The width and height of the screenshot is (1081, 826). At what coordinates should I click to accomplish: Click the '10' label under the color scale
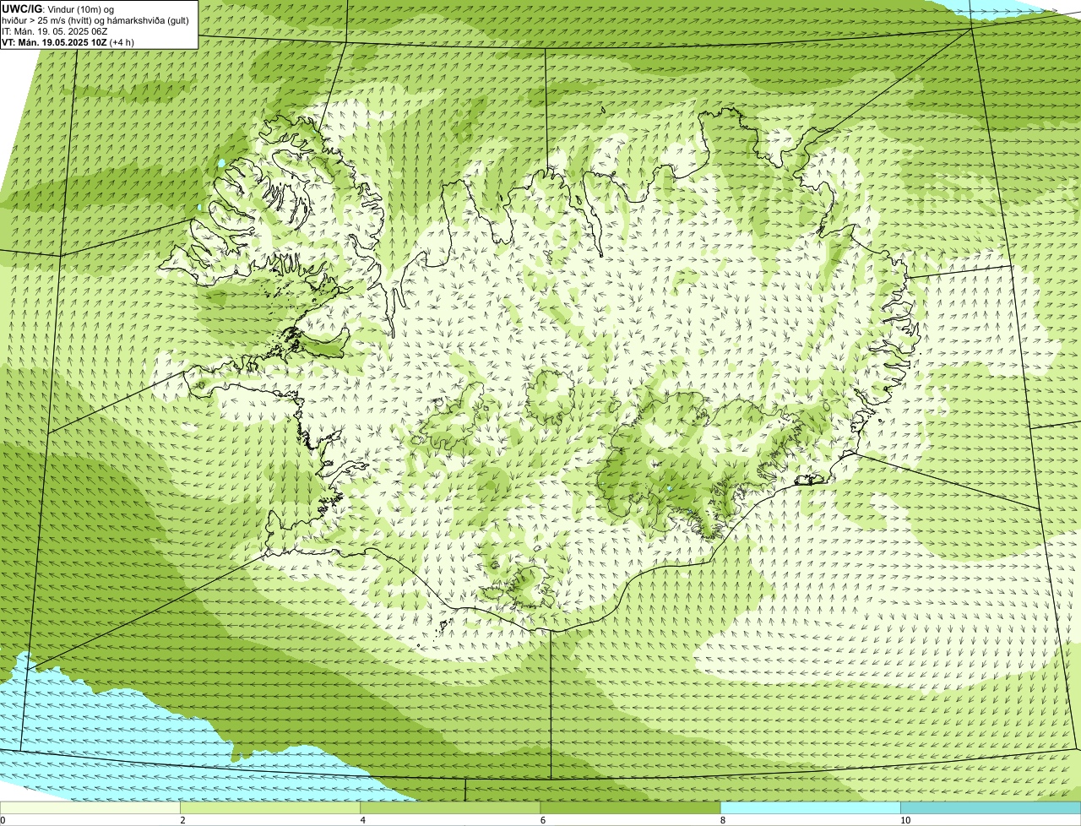click(x=904, y=820)
